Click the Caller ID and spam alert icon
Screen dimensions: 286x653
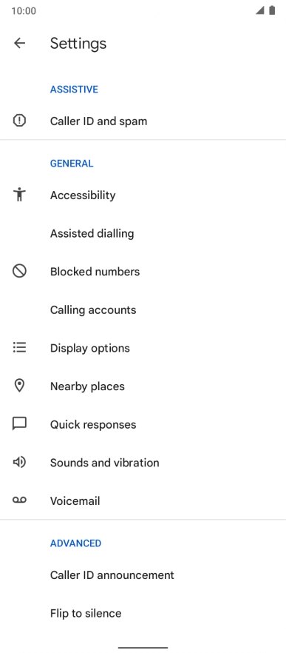pos(19,121)
